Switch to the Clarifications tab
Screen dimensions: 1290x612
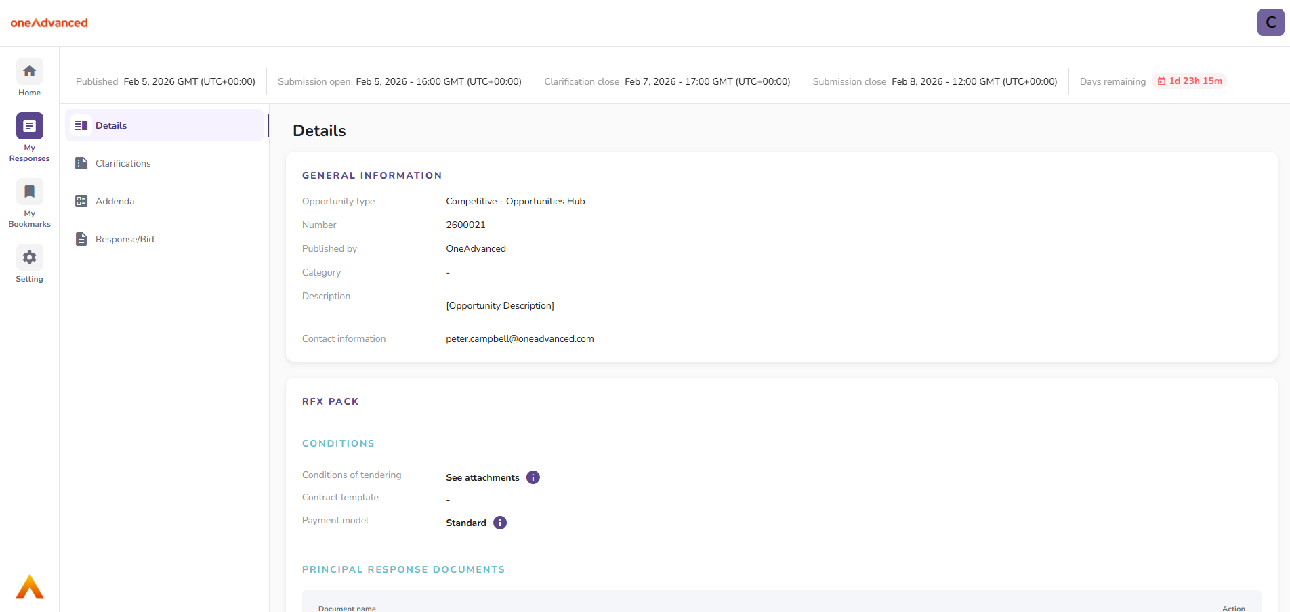pyautogui.click(x=164, y=163)
